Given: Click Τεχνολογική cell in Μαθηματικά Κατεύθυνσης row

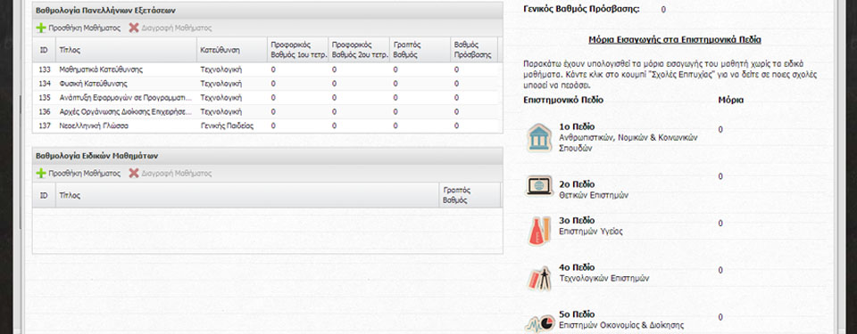Looking at the screenshot, I should (x=232, y=69).
